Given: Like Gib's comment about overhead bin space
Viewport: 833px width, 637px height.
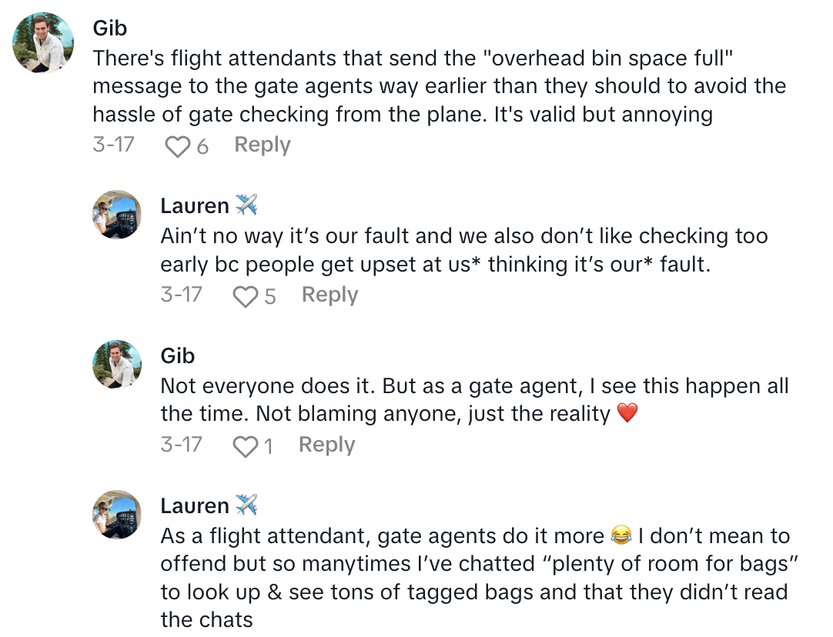Looking at the screenshot, I should tap(178, 145).
